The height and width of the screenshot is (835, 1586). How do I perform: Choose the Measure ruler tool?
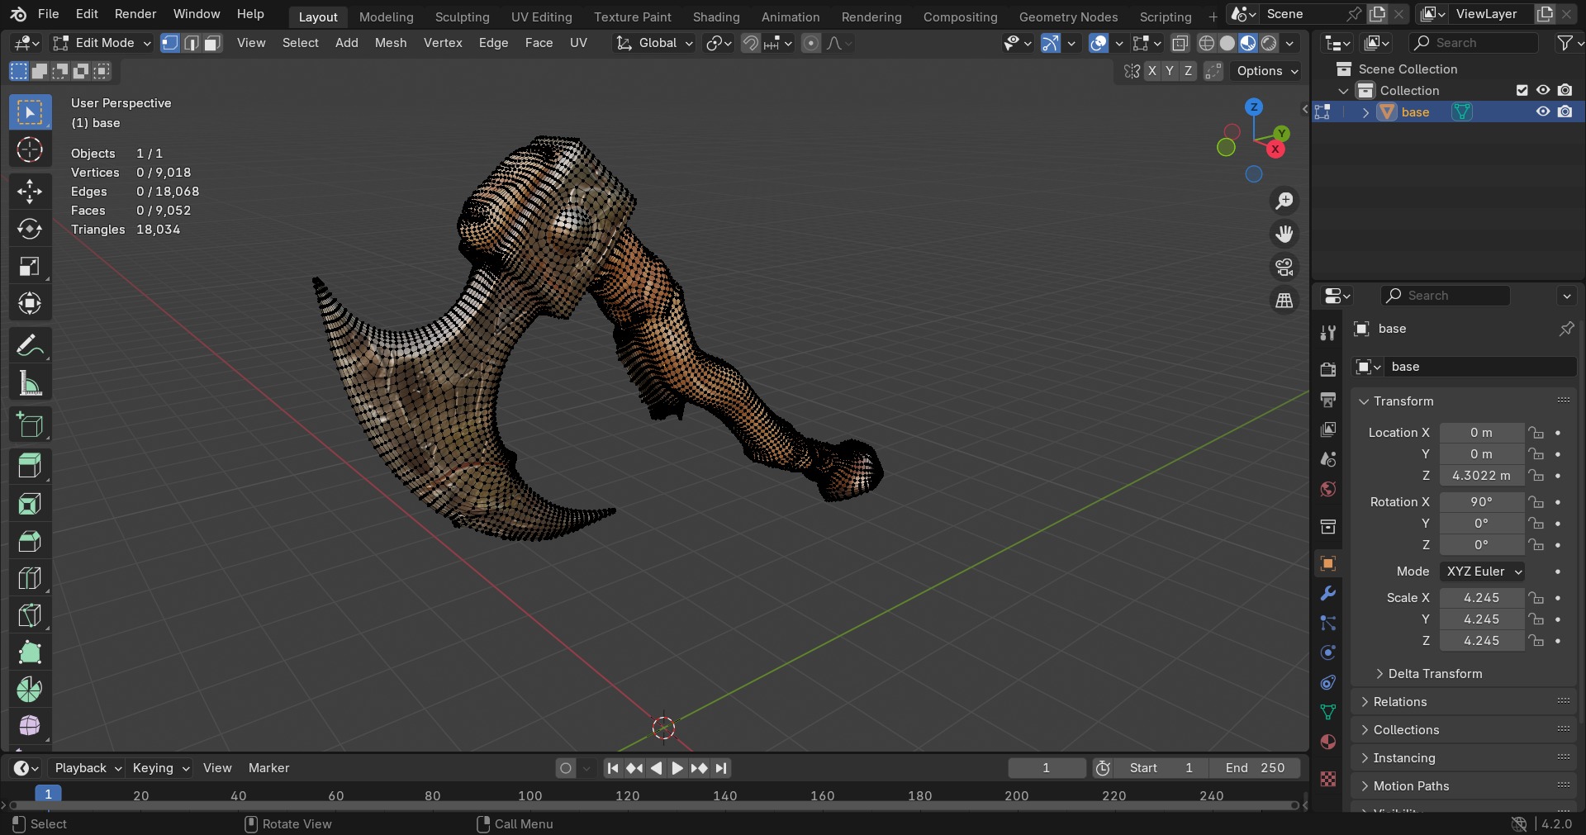click(30, 383)
